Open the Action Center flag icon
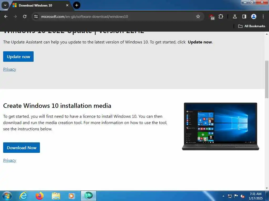This screenshot has width=269, height=201. pos(236,196)
